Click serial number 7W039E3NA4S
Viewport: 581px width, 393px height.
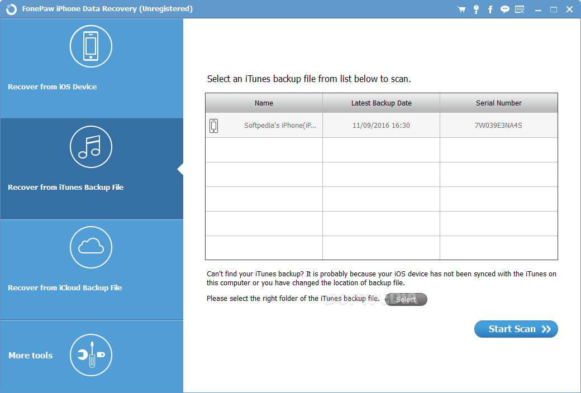[x=498, y=125]
